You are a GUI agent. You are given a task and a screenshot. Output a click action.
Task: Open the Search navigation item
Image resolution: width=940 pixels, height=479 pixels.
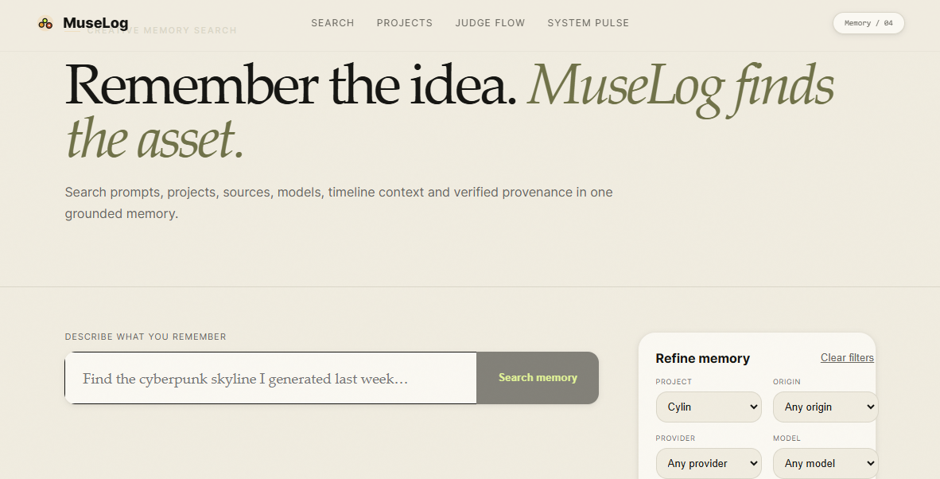[x=332, y=23]
